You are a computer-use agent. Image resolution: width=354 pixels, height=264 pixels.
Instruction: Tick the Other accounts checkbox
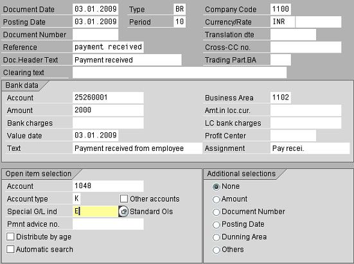[124, 198]
